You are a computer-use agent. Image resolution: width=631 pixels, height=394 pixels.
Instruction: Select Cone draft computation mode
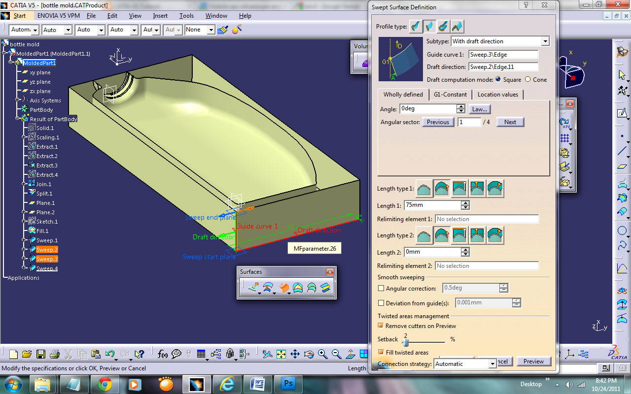tap(528, 79)
